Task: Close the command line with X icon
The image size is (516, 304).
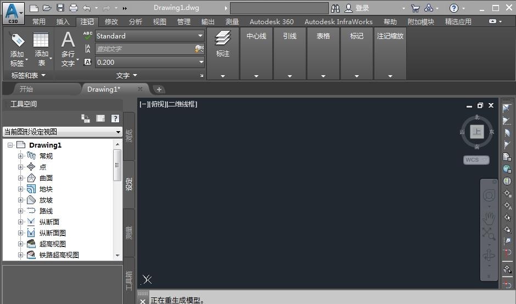Action: 143,301
